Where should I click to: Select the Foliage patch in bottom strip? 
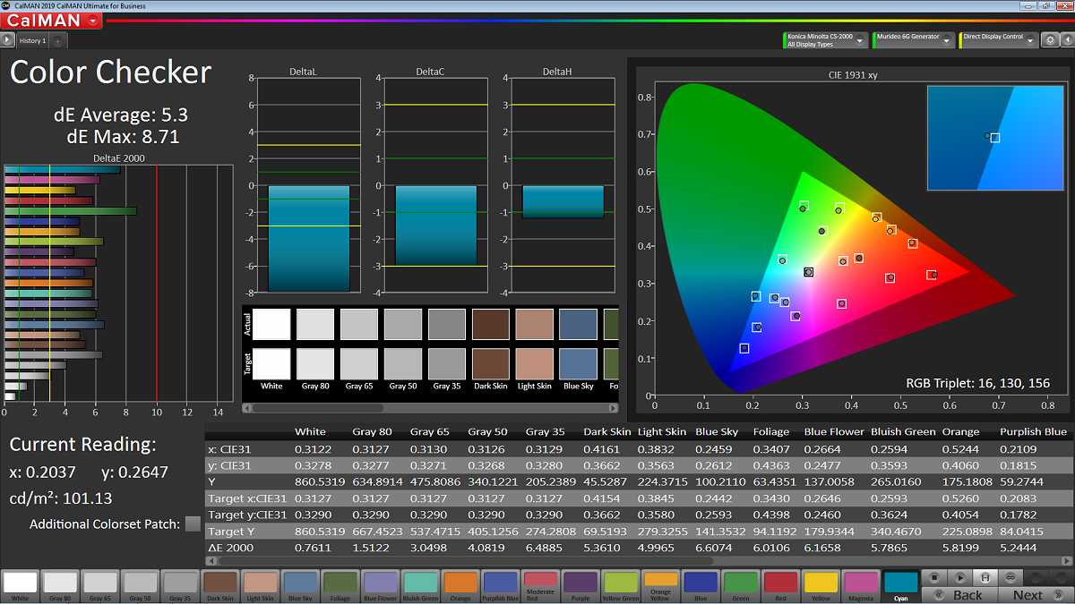coord(340,586)
